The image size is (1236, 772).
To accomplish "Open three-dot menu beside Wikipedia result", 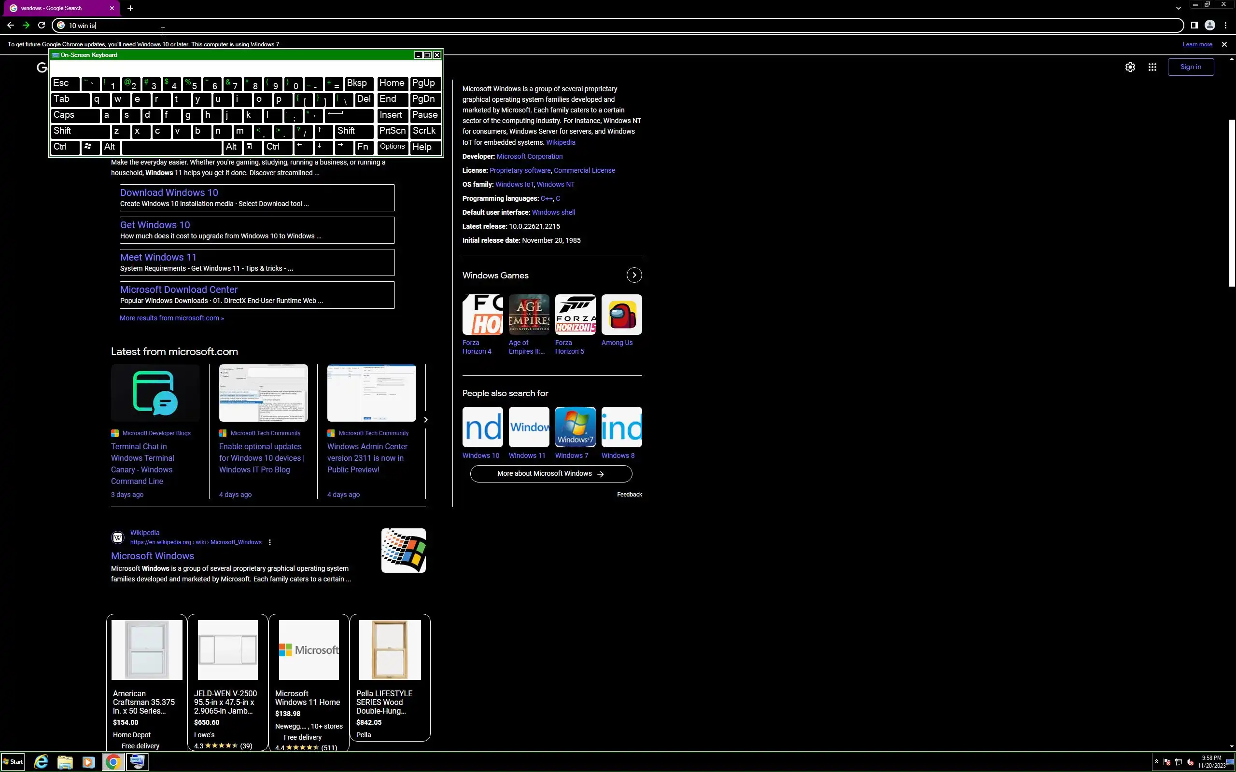I will click(x=270, y=542).
